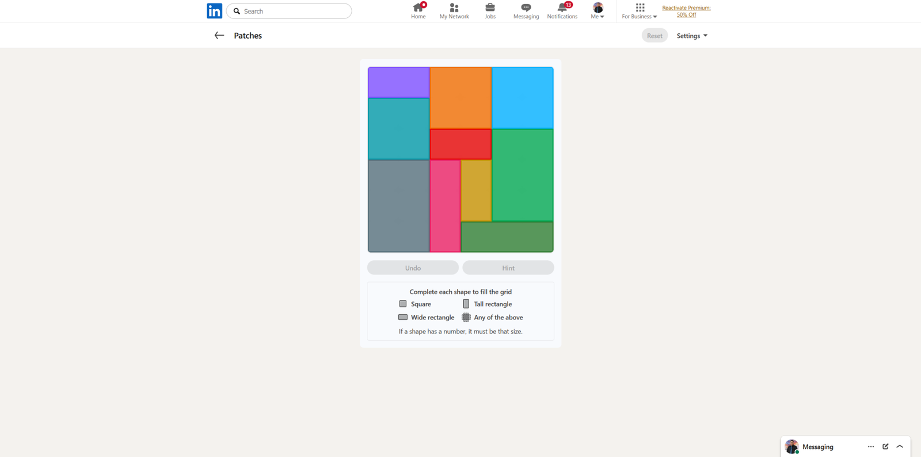Image resolution: width=921 pixels, height=457 pixels.
Task: Click the Hint button
Action: (508, 268)
